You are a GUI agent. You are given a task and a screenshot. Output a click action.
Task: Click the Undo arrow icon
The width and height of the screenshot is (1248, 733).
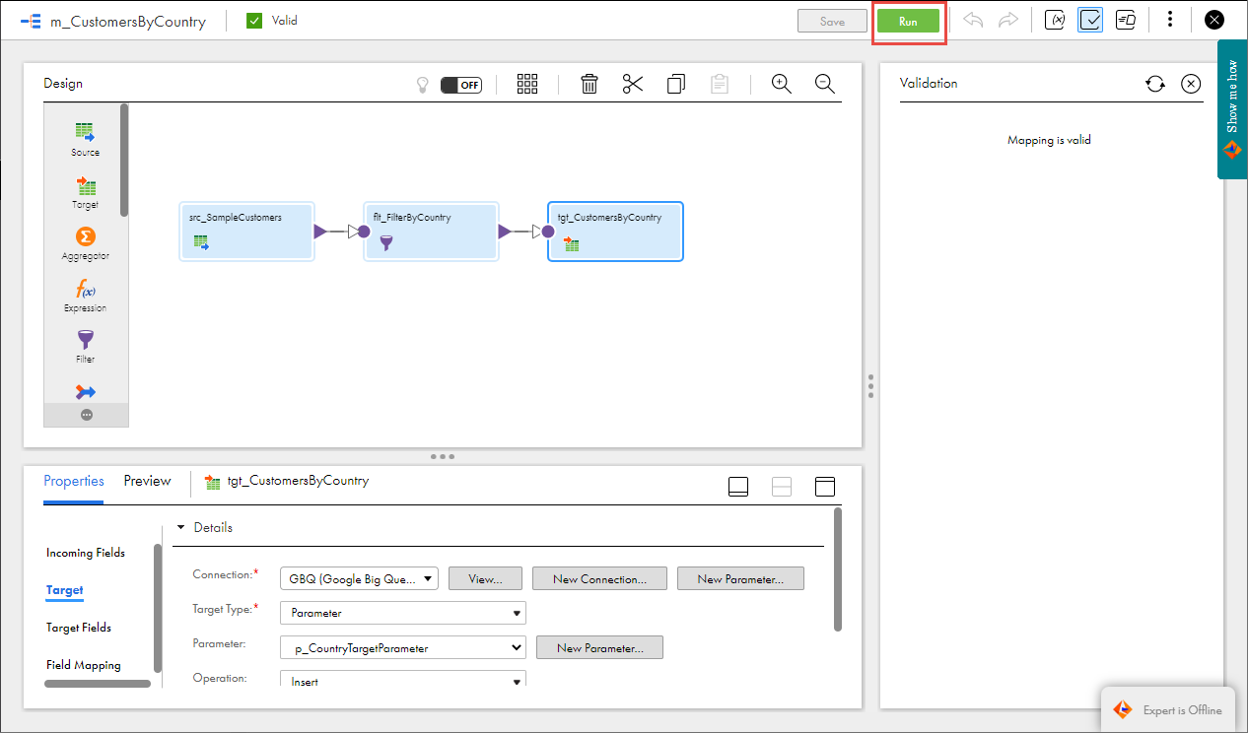point(974,20)
